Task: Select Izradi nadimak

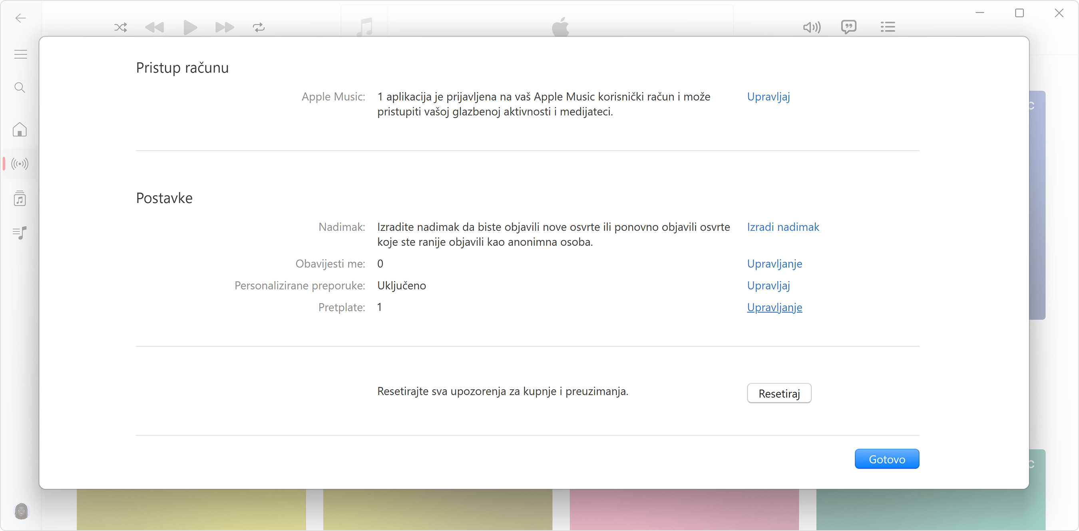Action: click(x=782, y=227)
